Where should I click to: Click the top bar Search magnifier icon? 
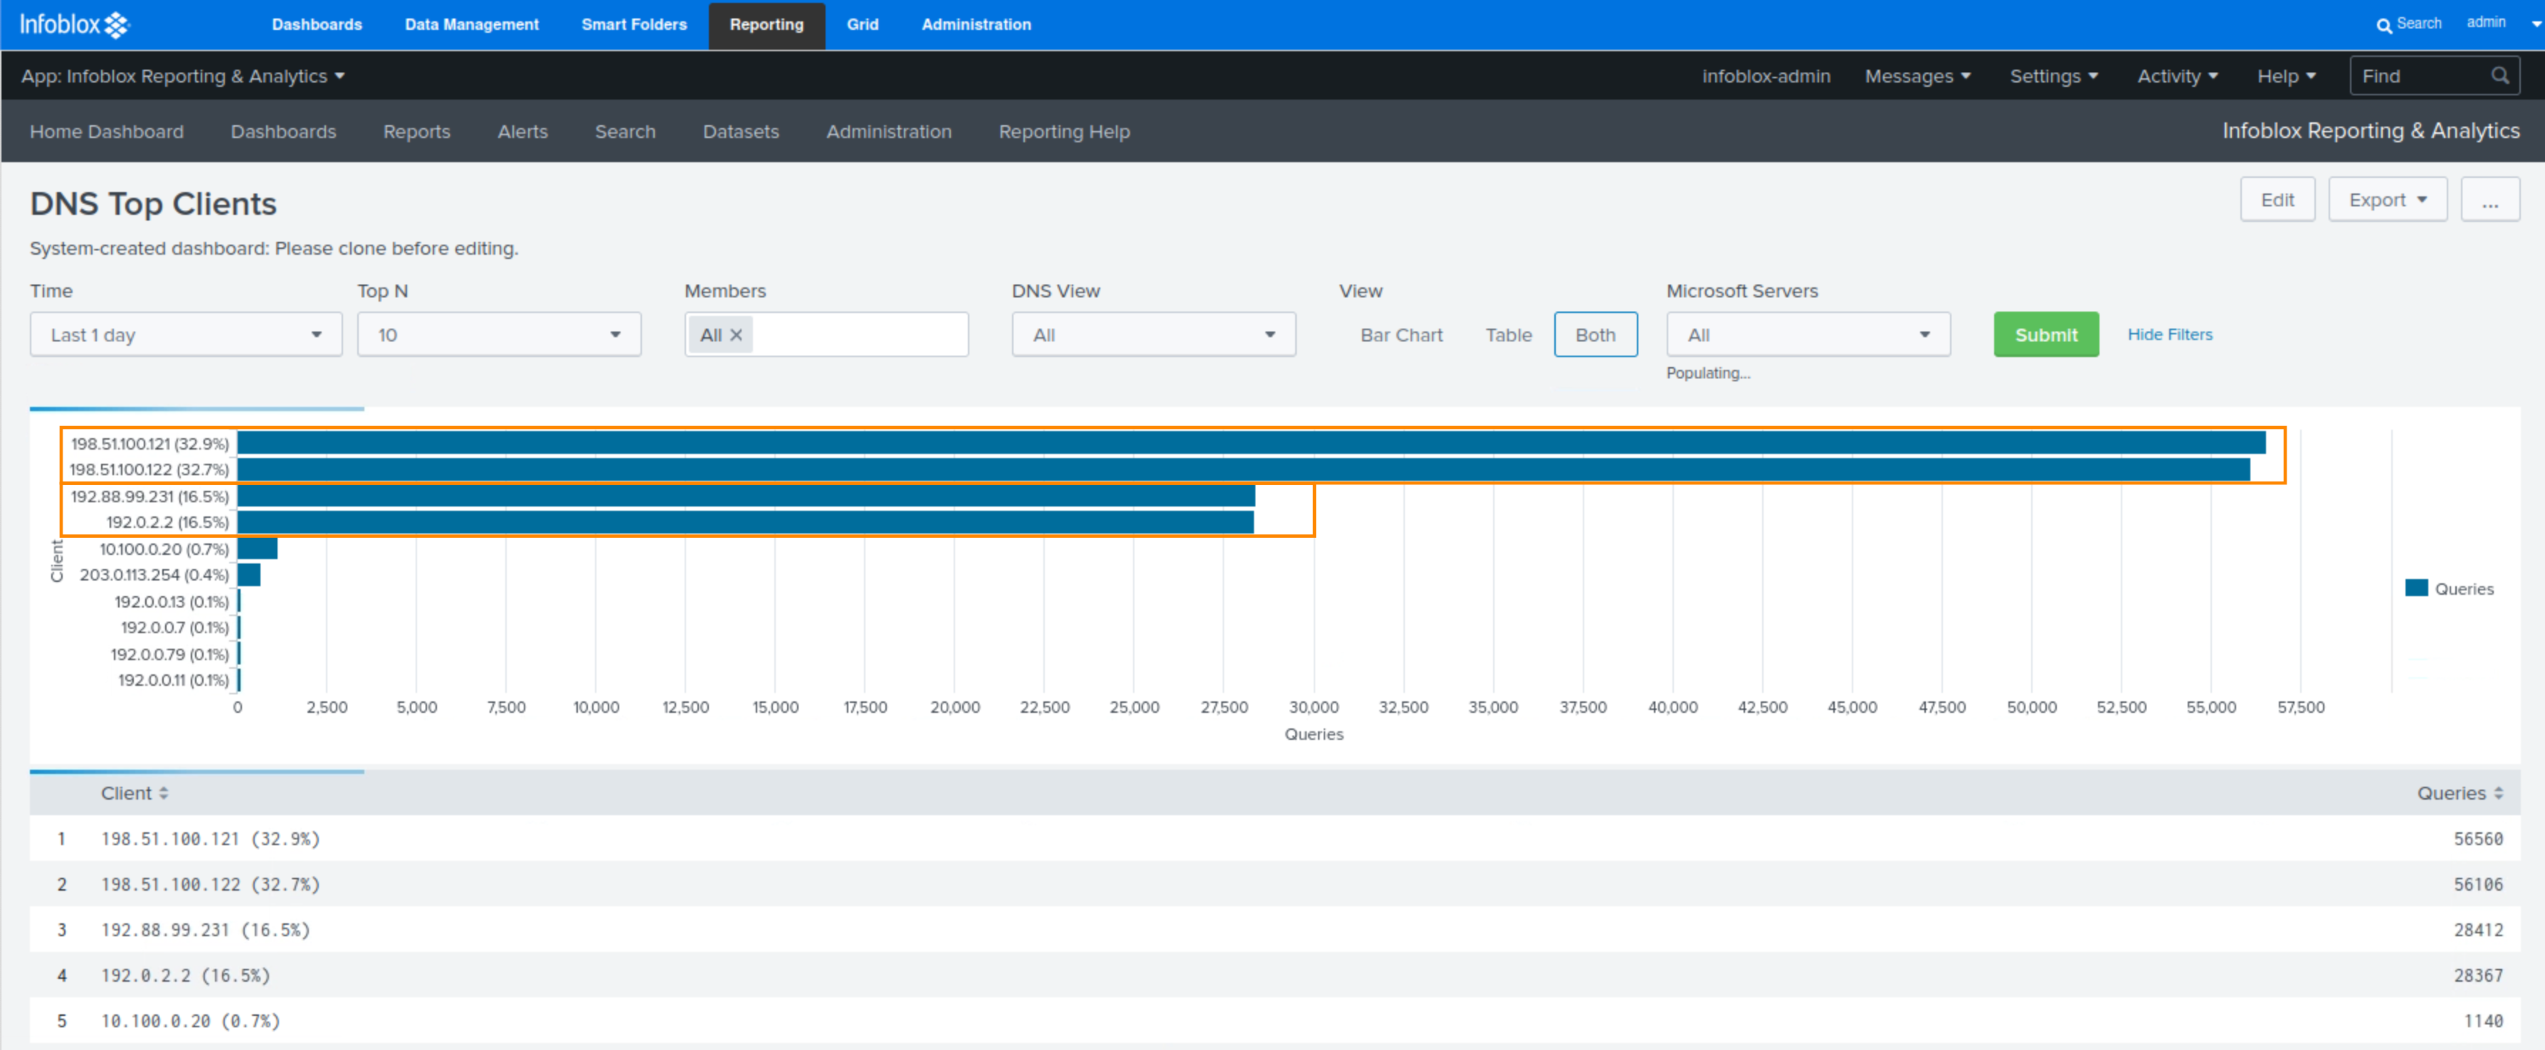(2383, 25)
